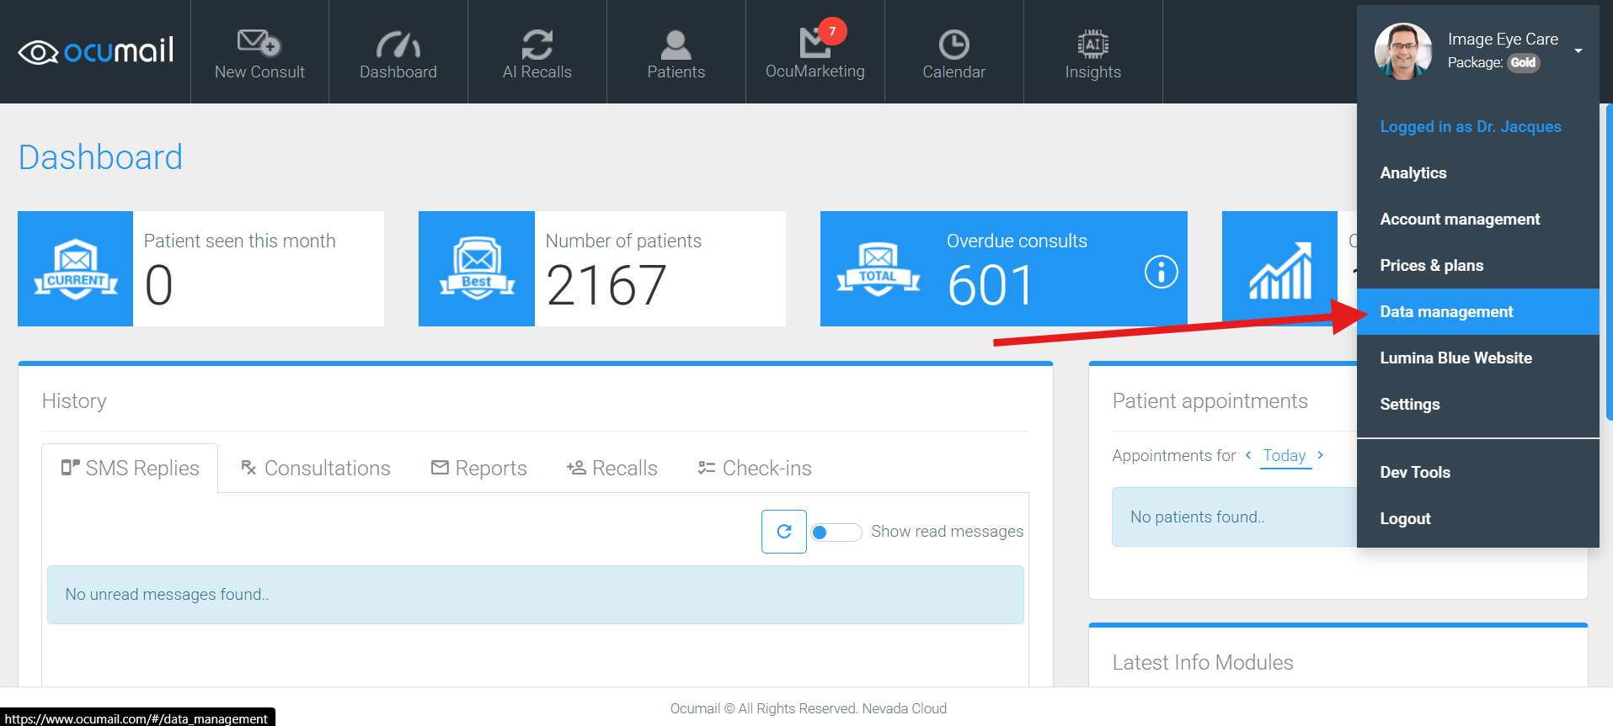
Task: Click the user profile avatar photo
Action: click(1403, 51)
